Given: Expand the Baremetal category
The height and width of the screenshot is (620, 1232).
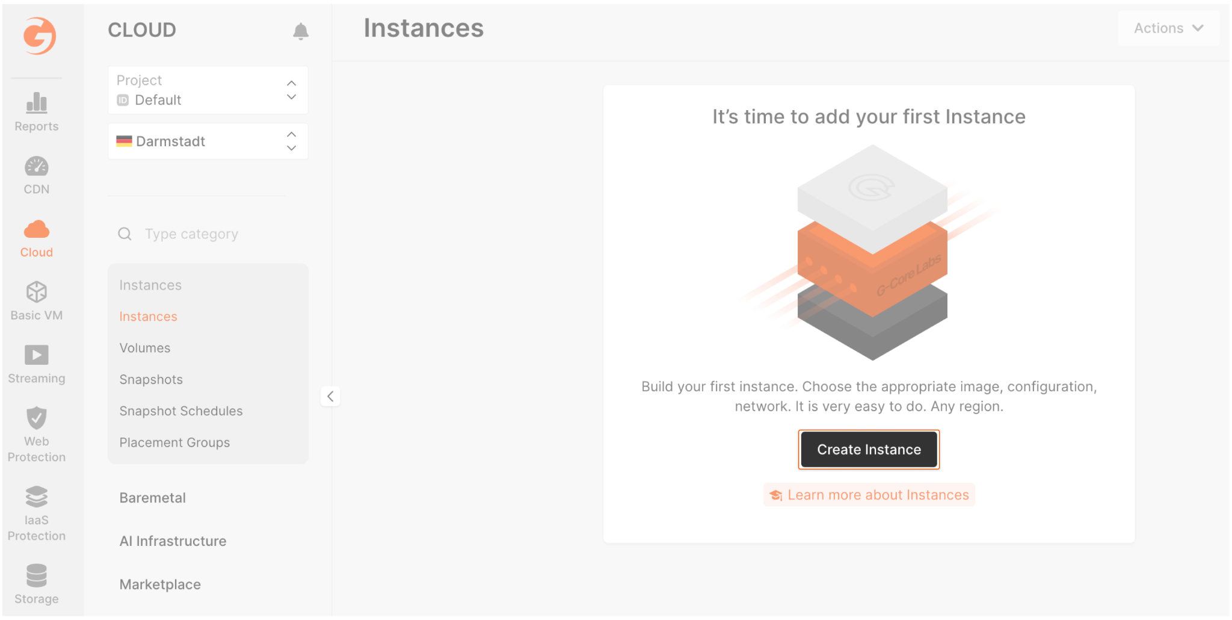Looking at the screenshot, I should (x=153, y=498).
